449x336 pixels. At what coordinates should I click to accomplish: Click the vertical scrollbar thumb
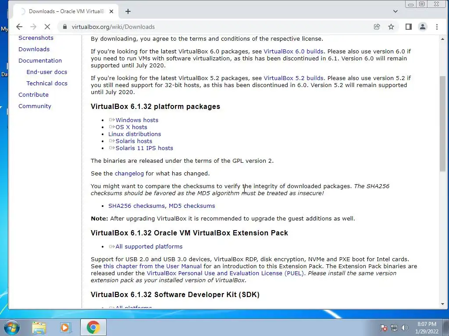(443, 124)
